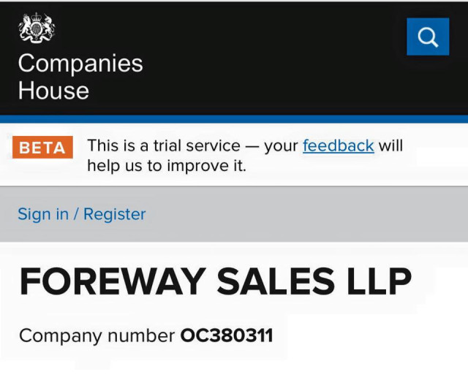
Task: Click the black header area between logo and search
Action: point(271,58)
